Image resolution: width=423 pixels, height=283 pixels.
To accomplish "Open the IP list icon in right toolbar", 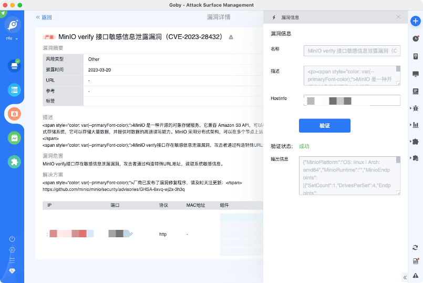I will pyautogui.click(x=416, y=92).
